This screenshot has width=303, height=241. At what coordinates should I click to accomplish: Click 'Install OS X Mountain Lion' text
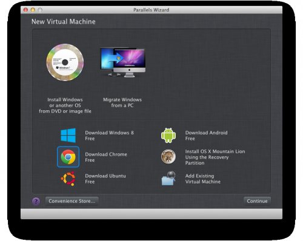point(215,157)
